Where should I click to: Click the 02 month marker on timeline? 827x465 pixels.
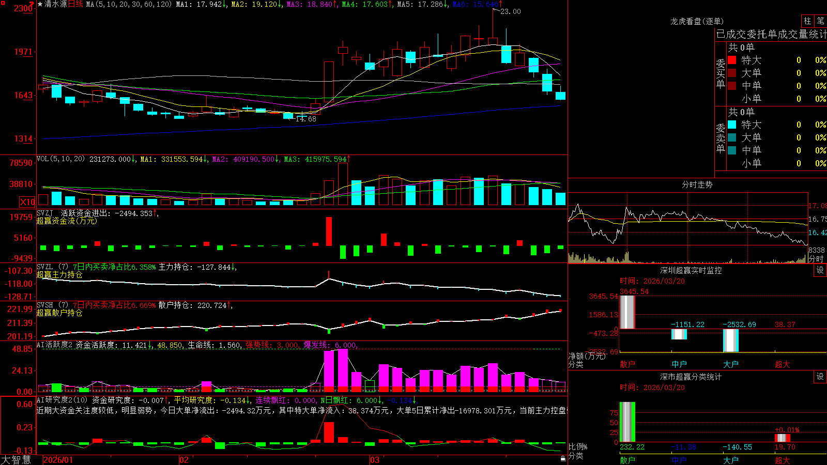coord(184,460)
